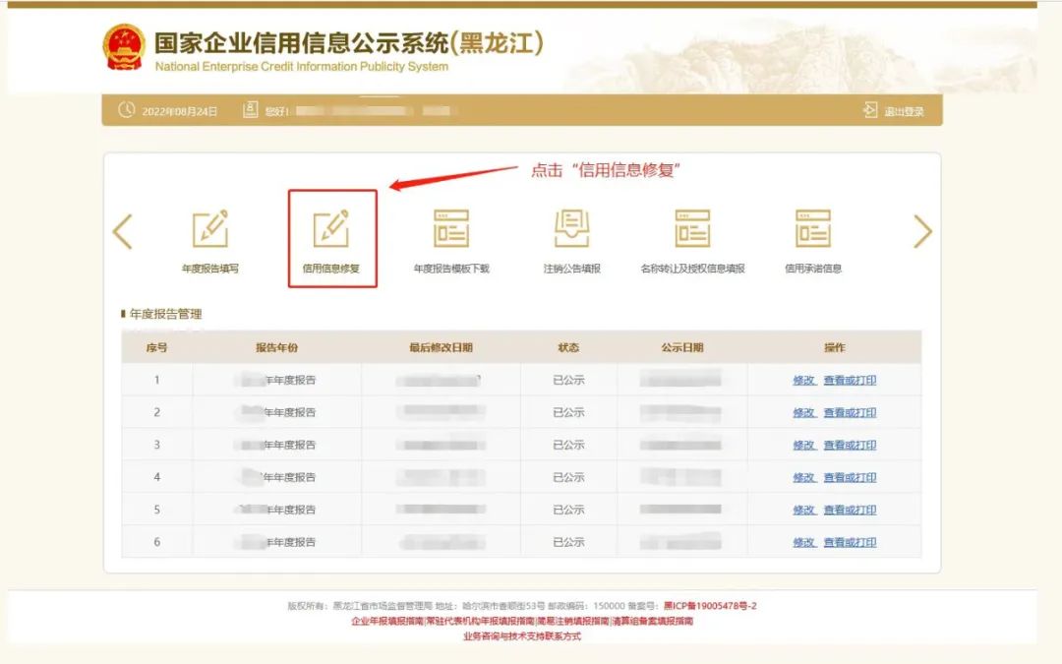Click 修改 link in row 4
Viewport: 1062px width, 664px height.
(x=803, y=478)
